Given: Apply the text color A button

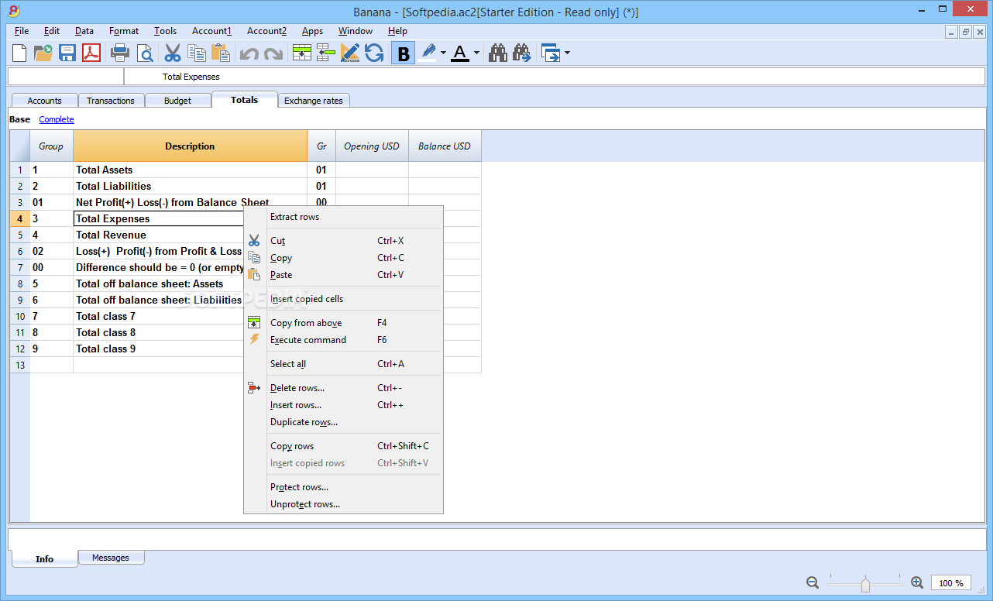Looking at the screenshot, I should (460, 53).
